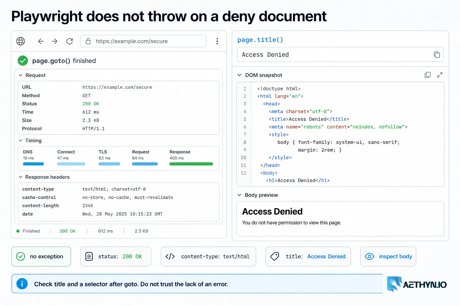Image resolution: width=460 pixels, height=306 pixels.
Task: Click the Access Denied heading in Body preview
Action: click(272, 212)
